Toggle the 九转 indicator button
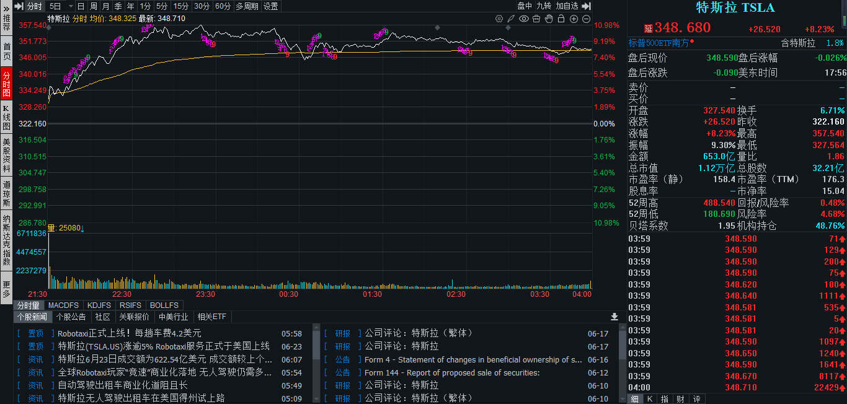 [544, 6]
